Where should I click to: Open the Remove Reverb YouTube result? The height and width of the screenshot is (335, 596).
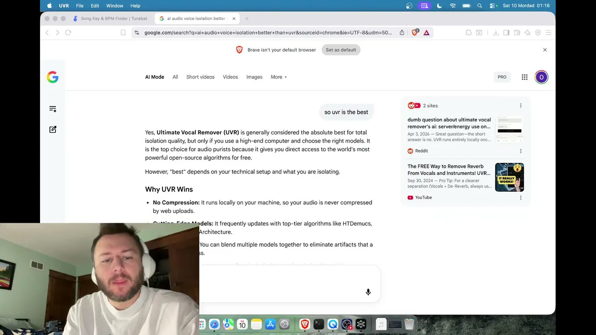pos(449,170)
